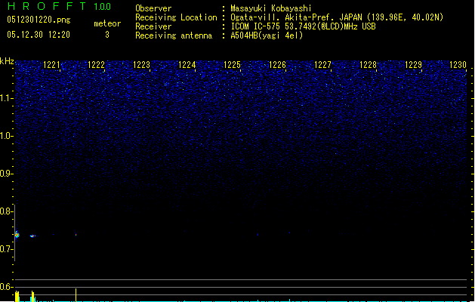Image resolution: width=475 pixels, height=302 pixels.
Task: Click the 1227 time marker
Action: click(x=322, y=65)
